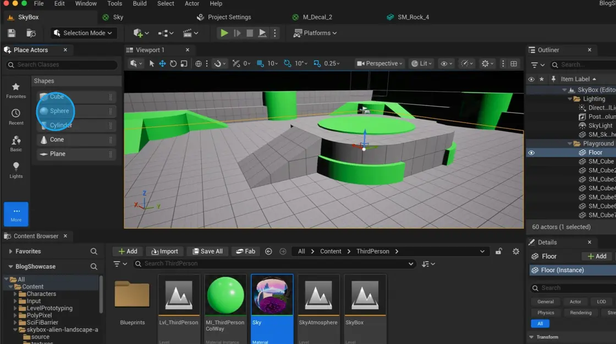The height and width of the screenshot is (344, 616).
Task: Toggle the grid snapping button
Action: [260, 63]
